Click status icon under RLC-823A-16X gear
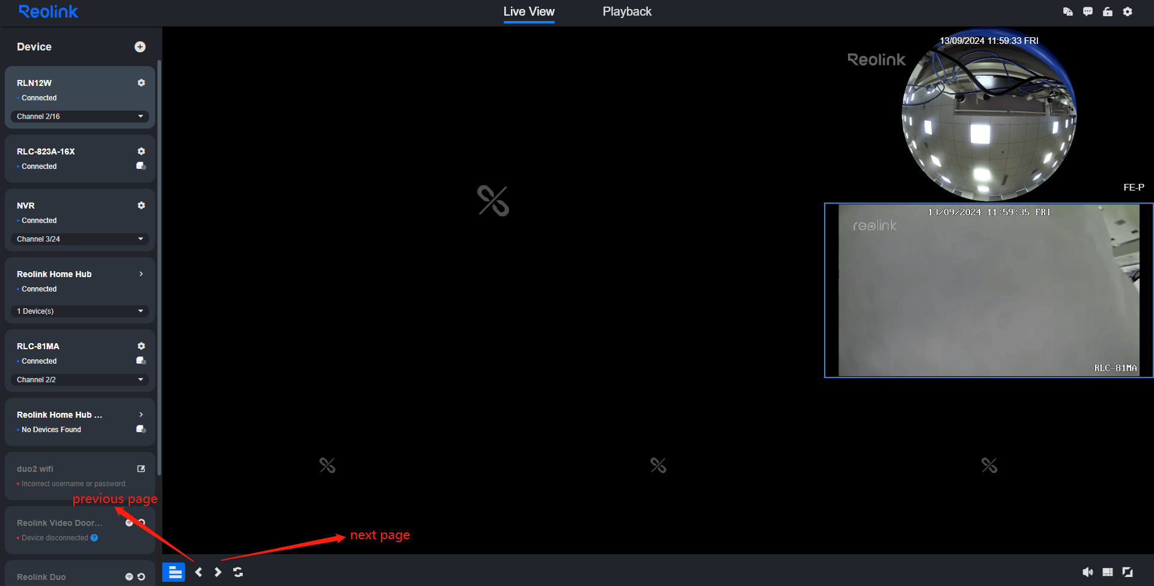 141,166
